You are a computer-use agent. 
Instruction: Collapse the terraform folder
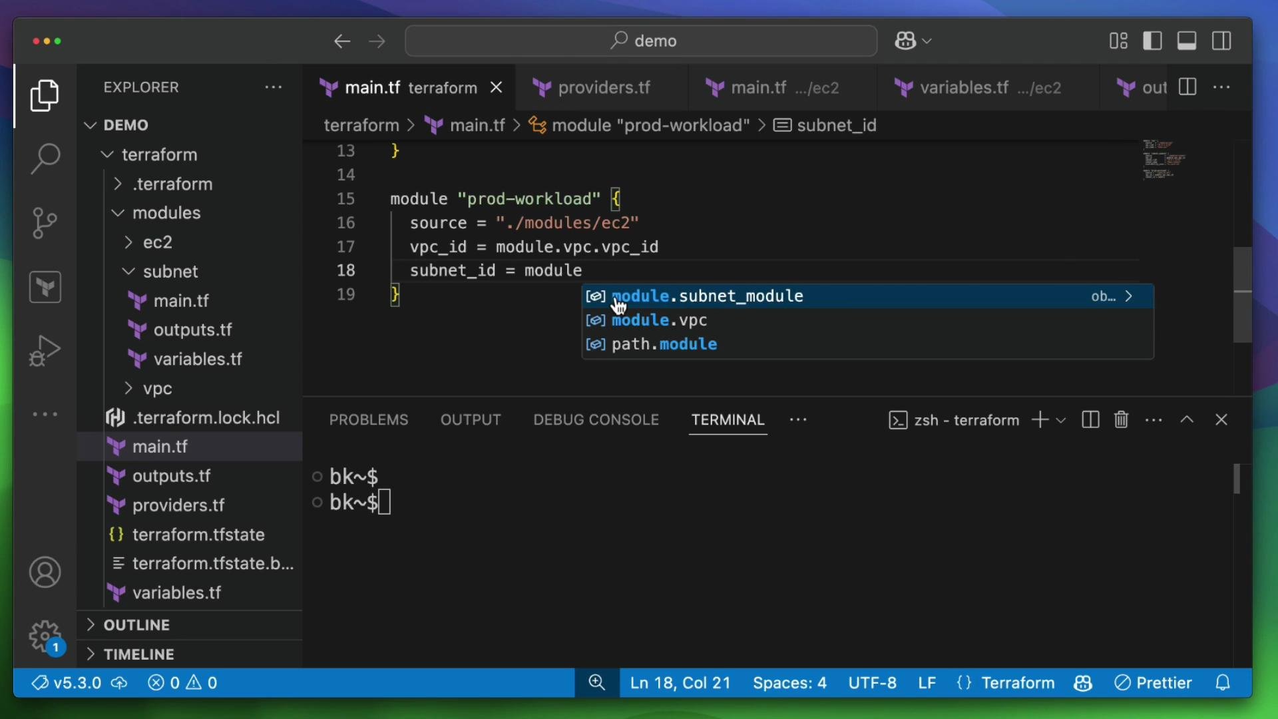pos(190,154)
